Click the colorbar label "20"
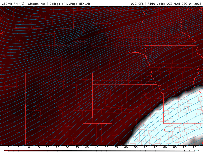203x152 pixels. (48, 147)
